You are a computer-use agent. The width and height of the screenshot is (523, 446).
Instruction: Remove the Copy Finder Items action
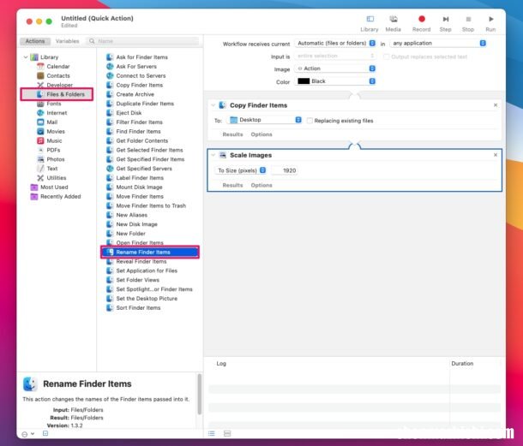pyautogui.click(x=496, y=105)
